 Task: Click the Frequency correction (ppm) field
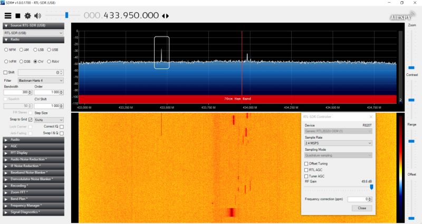coord(358,199)
